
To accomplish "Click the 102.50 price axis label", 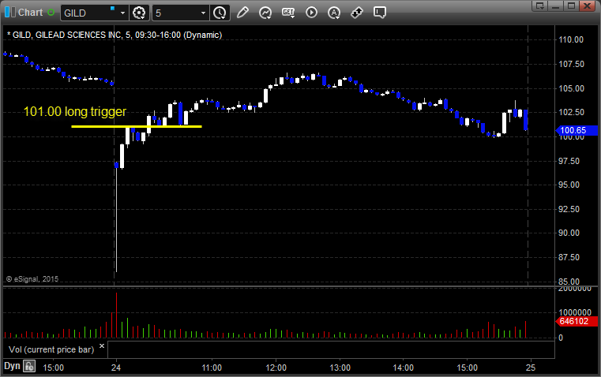I will [x=571, y=112].
